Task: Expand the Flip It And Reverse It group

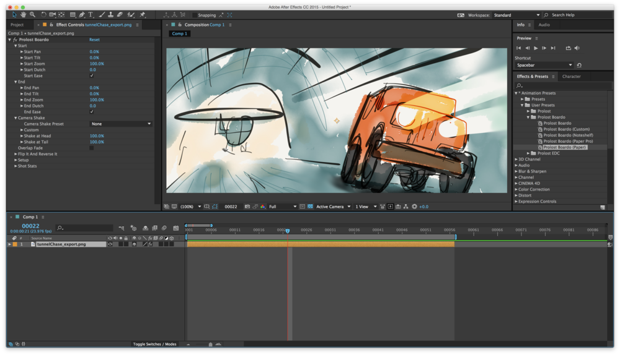Action: (x=16, y=154)
